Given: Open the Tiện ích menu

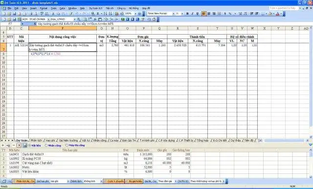Looking at the screenshot, I should (x=110, y=8).
